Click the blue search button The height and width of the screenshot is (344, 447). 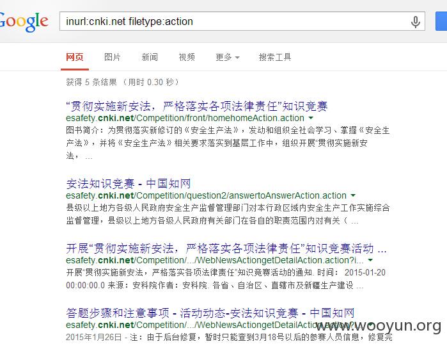(x=441, y=21)
